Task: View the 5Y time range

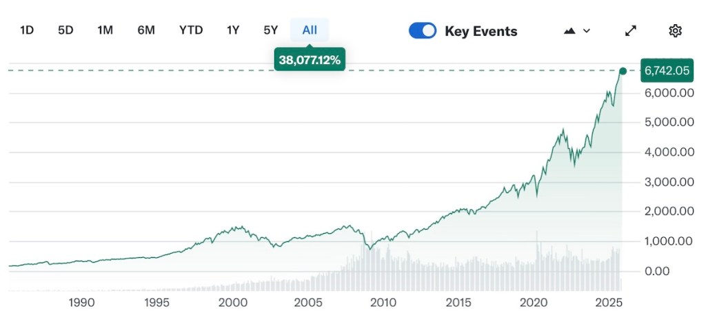Action: pyautogui.click(x=270, y=30)
